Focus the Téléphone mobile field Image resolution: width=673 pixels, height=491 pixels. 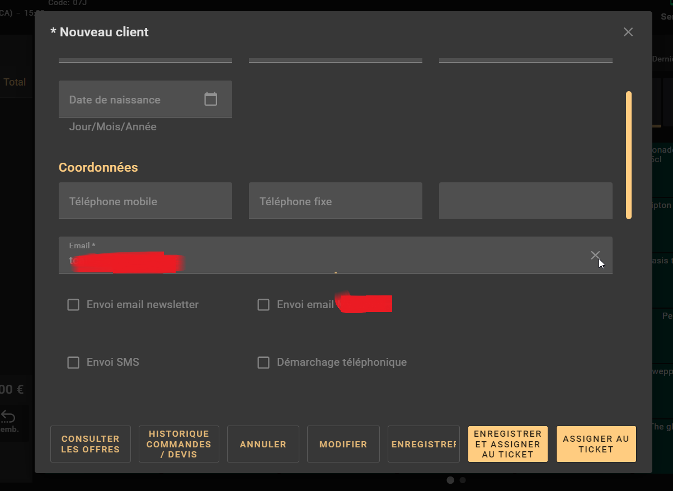tap(145, 201)
